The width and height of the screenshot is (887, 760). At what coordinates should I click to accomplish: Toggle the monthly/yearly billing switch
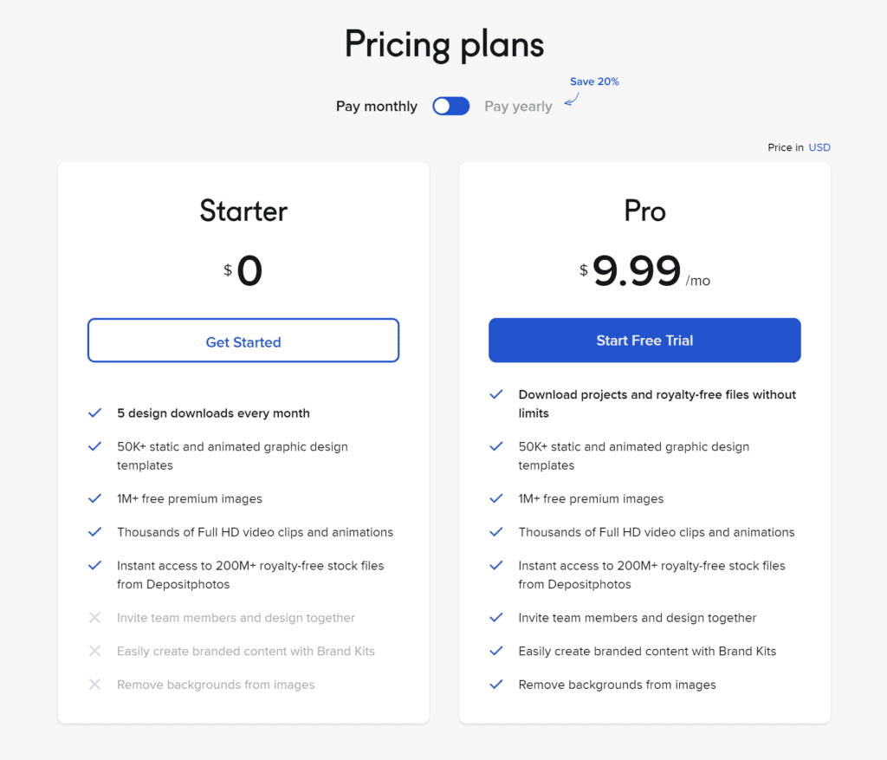pos(450,106)
